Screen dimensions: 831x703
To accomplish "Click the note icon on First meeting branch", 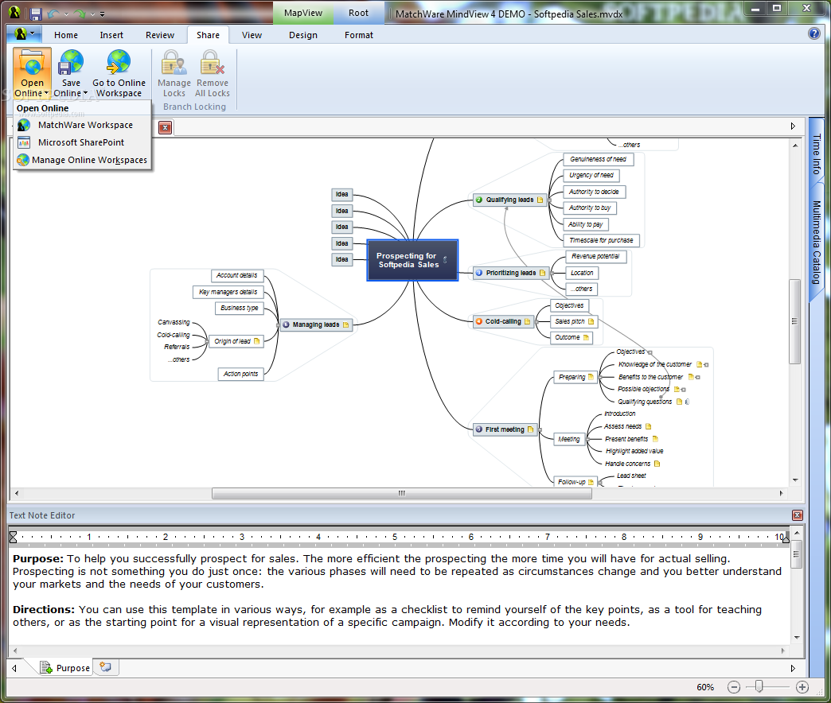I will (530, 429).
